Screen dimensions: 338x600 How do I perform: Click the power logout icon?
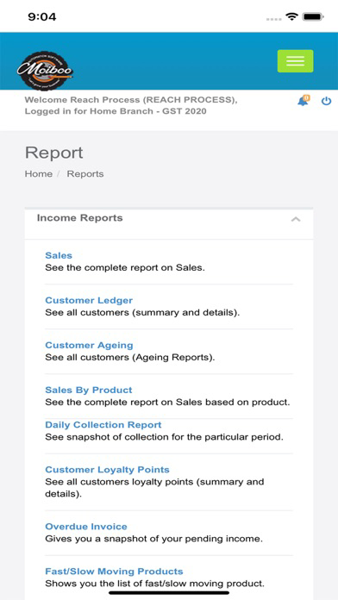326,101
